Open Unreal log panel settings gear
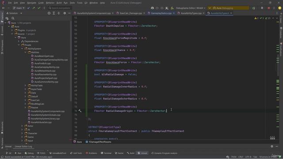The image size is (283, 159). point(272,146)
